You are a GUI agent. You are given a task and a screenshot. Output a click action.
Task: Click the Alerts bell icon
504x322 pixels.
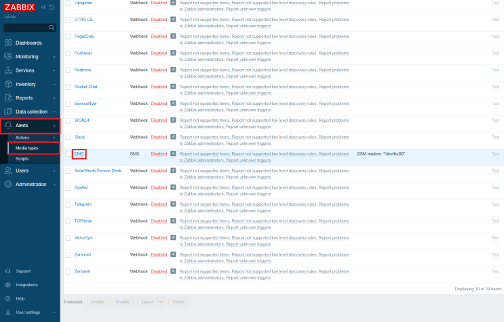click(8, 125)
